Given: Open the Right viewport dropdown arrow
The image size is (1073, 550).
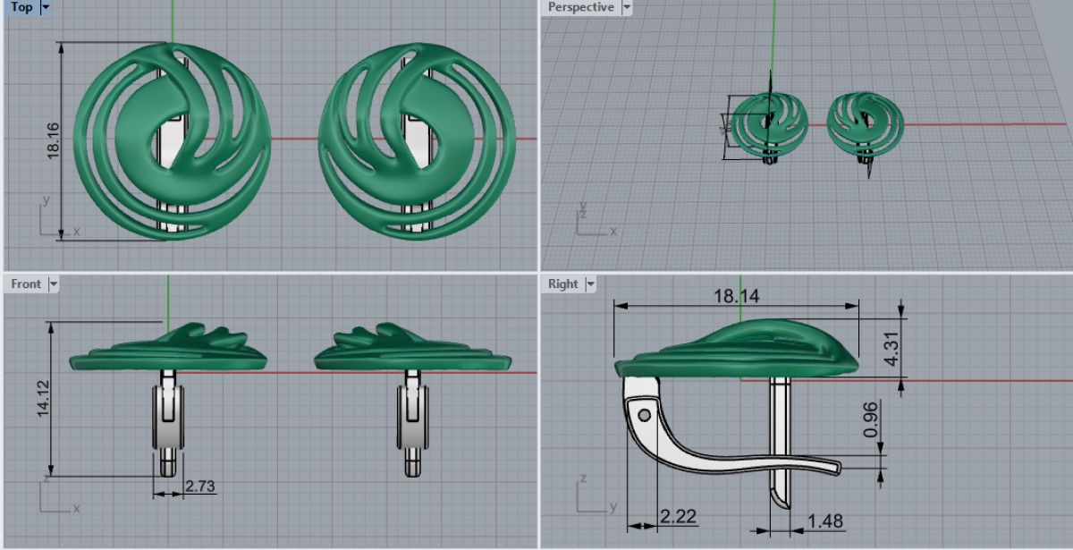Looking at the screenshot, I should pos(589,283).
